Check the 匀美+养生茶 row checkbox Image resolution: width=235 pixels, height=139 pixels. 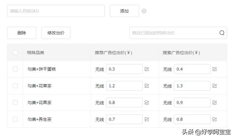pyautogui.click(x=15, y=119)
